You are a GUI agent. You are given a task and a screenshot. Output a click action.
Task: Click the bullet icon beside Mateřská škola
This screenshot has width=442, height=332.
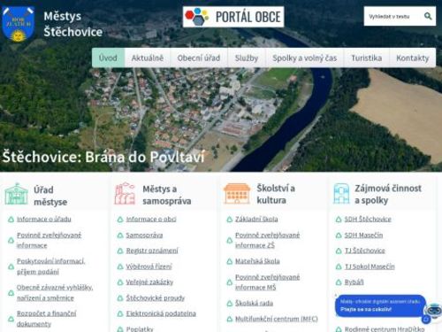pyautogui.click(x=229, y=261)
